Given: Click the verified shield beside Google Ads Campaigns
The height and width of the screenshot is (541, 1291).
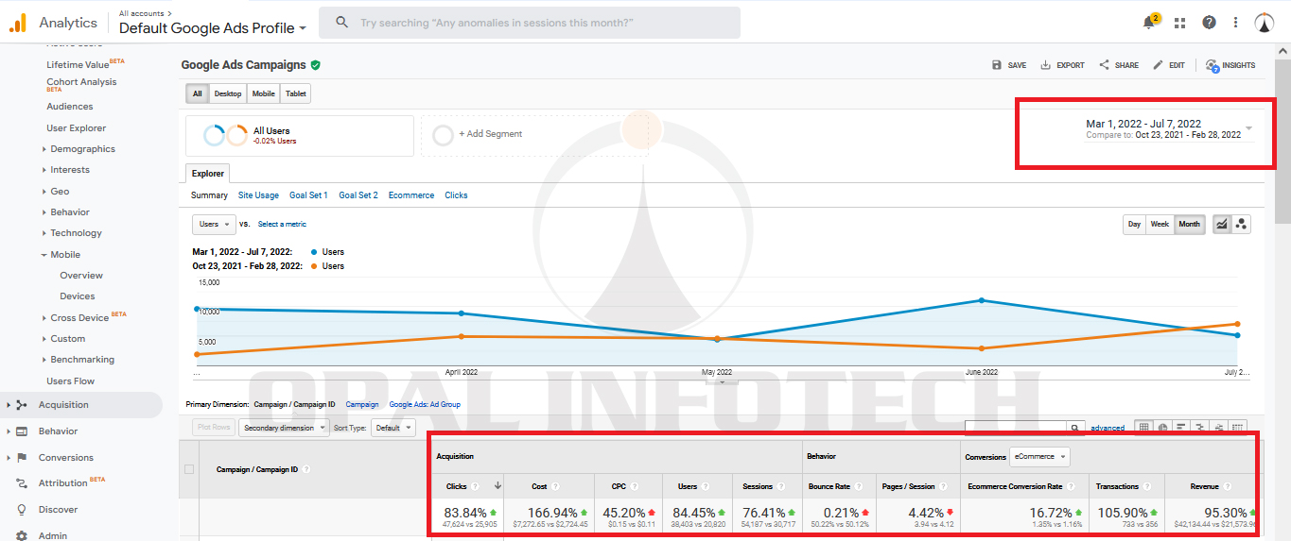Looking at the screenshot, I should click(316, 65).
